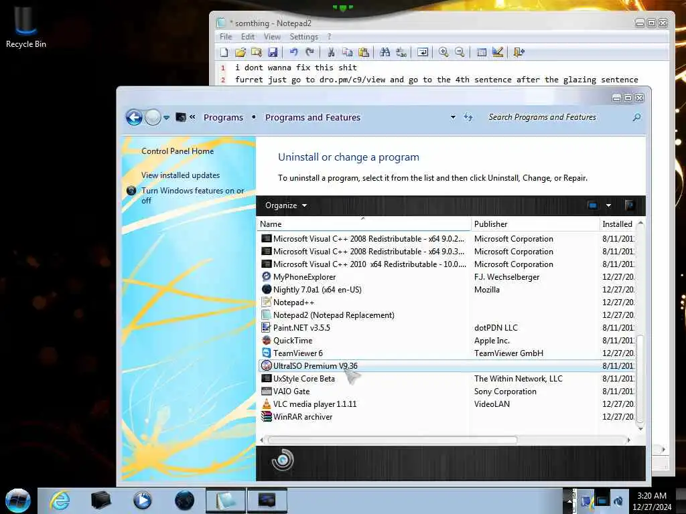Sort by the Publisher column header
The height and width of the screenshot is (514, 686).
[535, 224]
